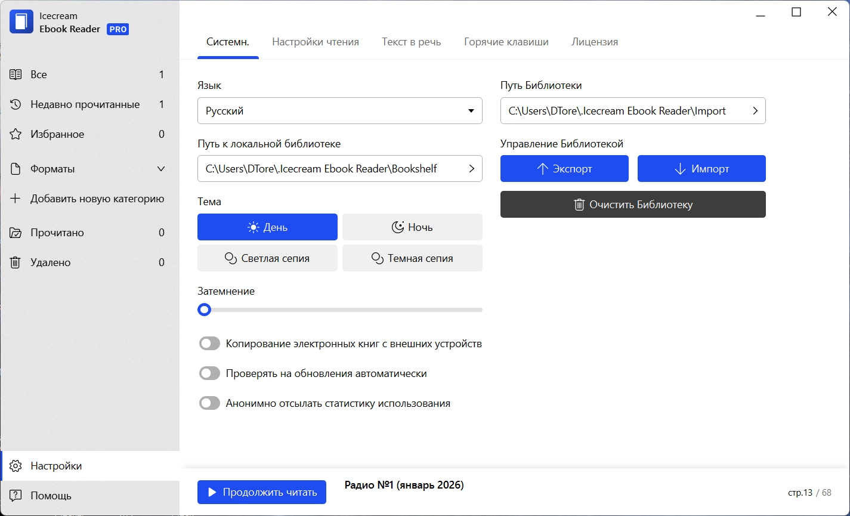Click the Icecream Ebook Reader logo icon
The height and width of the screenshot is (516, 850).
[x=21, y=22]
